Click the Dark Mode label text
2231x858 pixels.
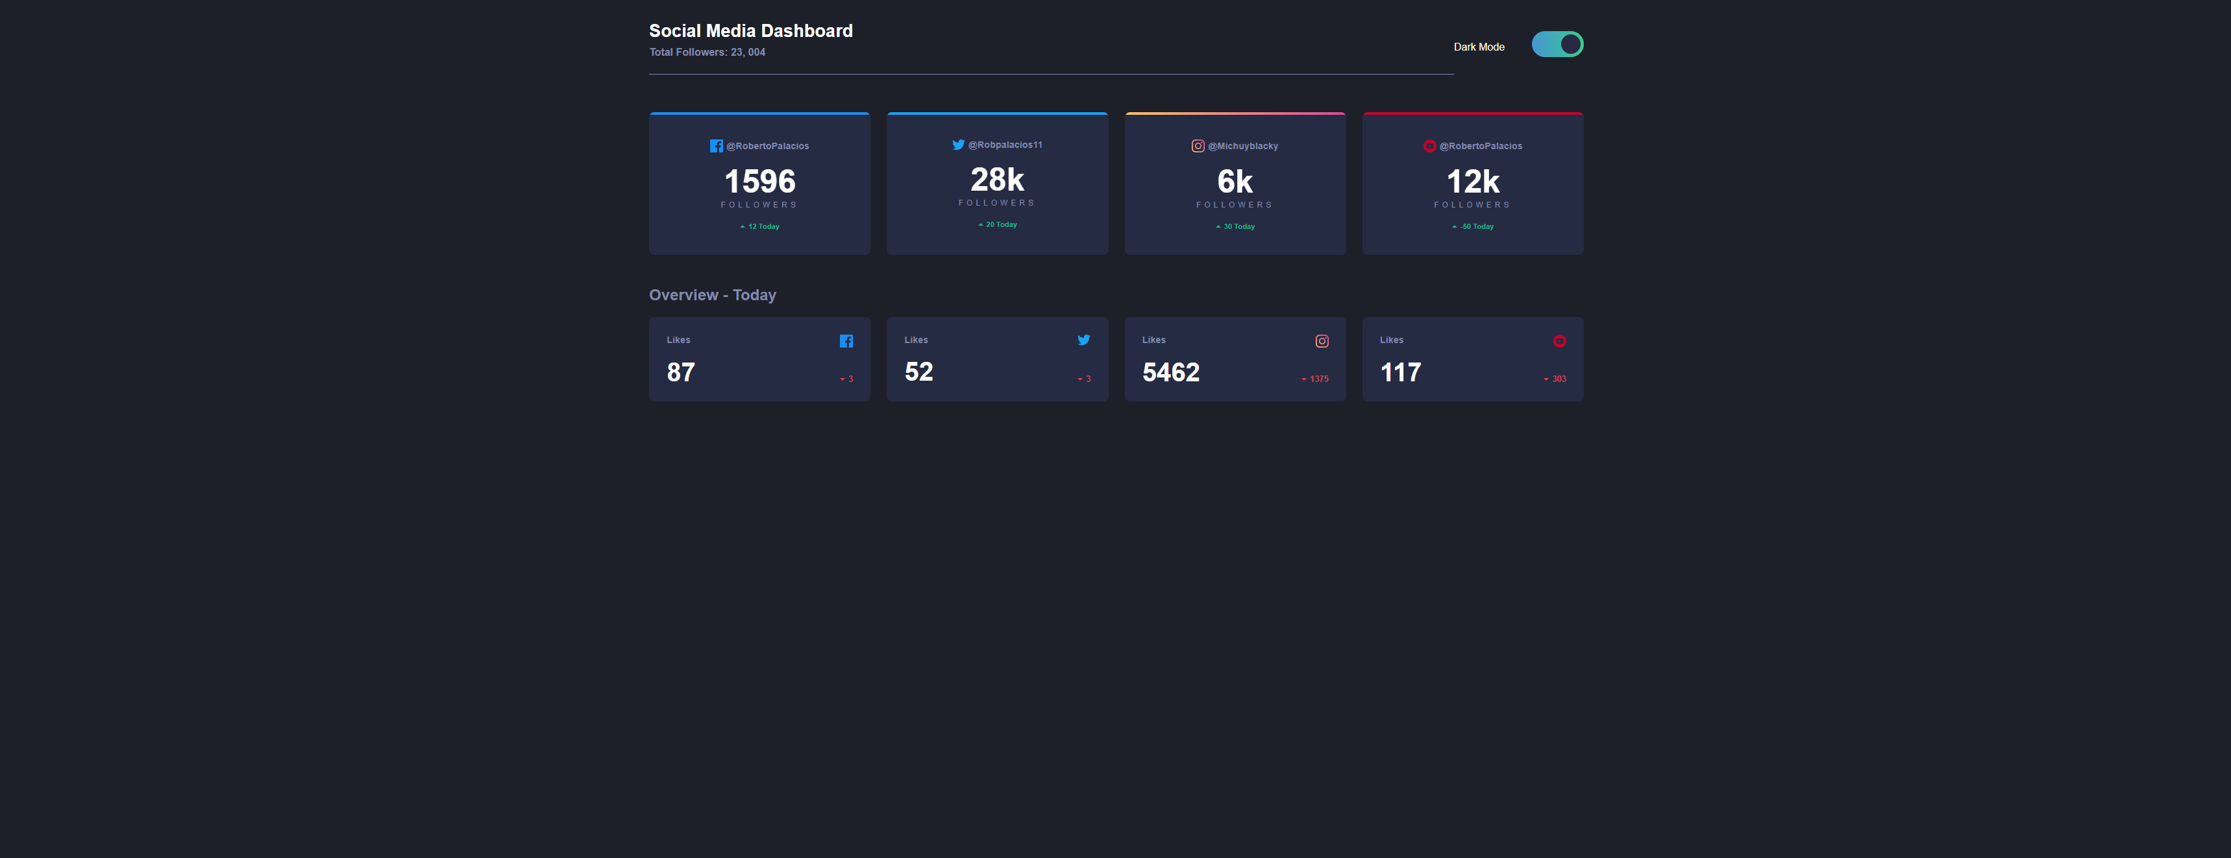click(1479, 47)
